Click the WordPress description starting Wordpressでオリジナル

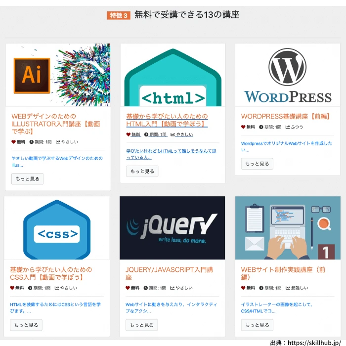286,146
